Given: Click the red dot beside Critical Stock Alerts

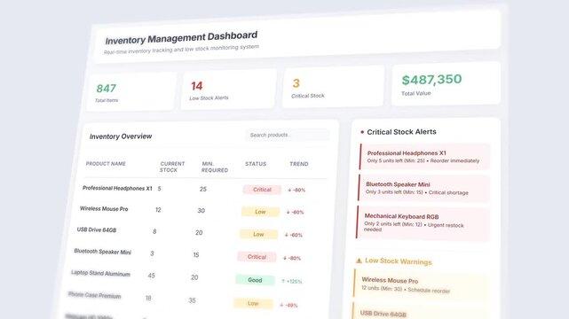Looking at the screenshot, I should pos(362,132).
